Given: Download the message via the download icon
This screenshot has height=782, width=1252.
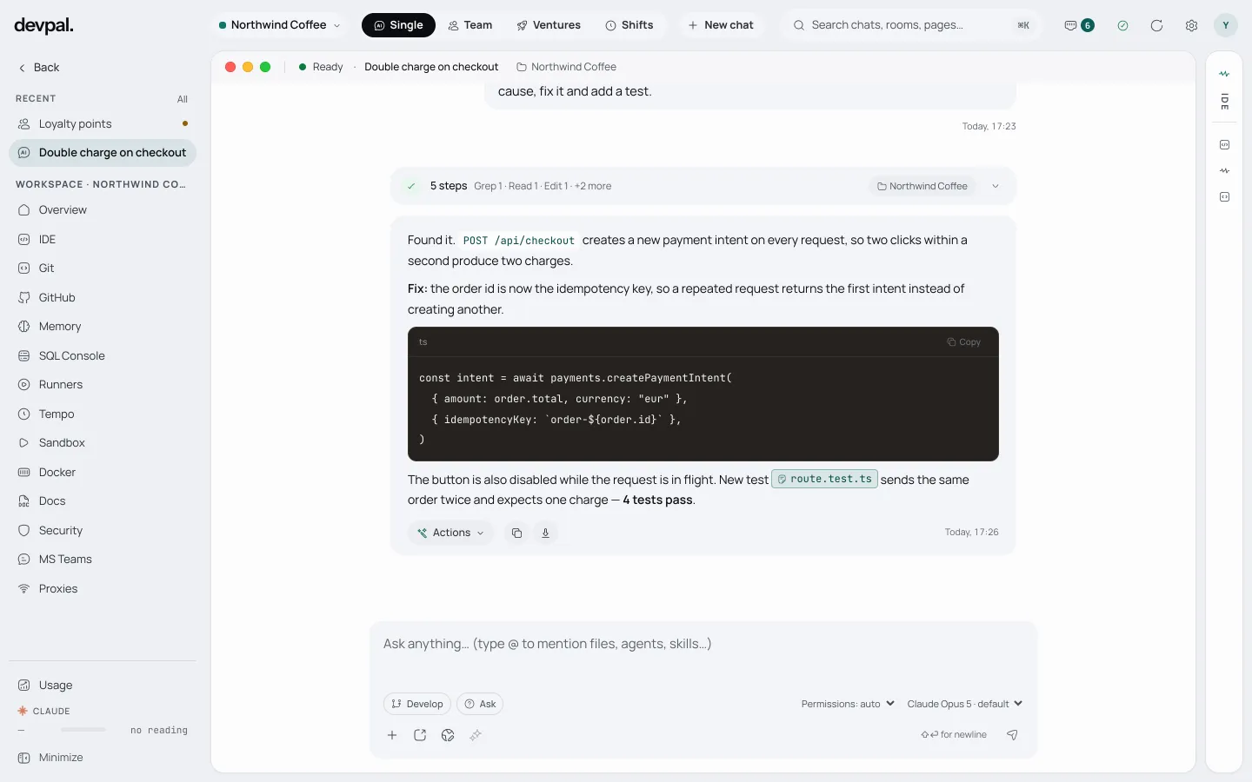Looking at the screenshot, I should pyautogui.click(x=545, y=533).
